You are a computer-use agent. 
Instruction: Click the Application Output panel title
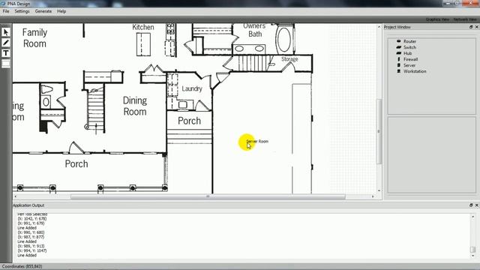[x=28, y=205]
